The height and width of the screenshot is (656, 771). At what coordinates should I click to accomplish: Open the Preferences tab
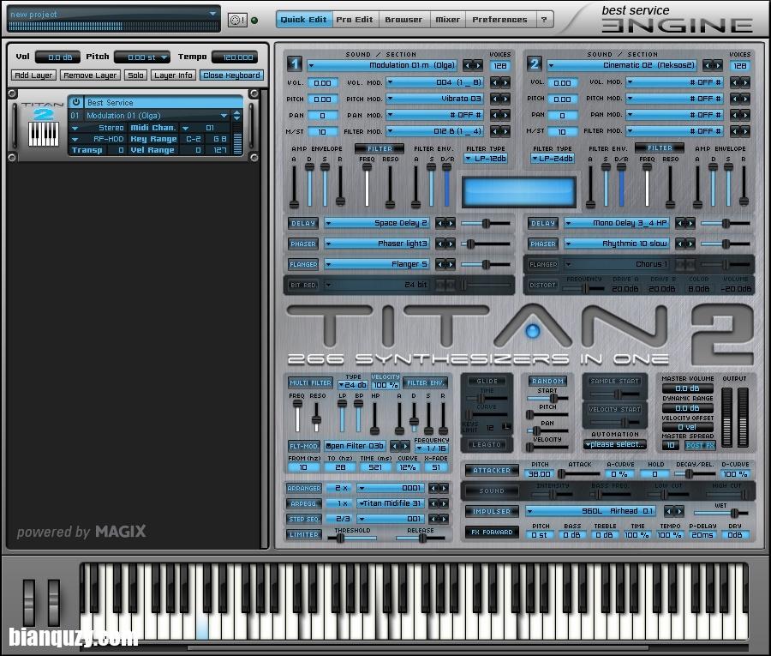point(499,20)
